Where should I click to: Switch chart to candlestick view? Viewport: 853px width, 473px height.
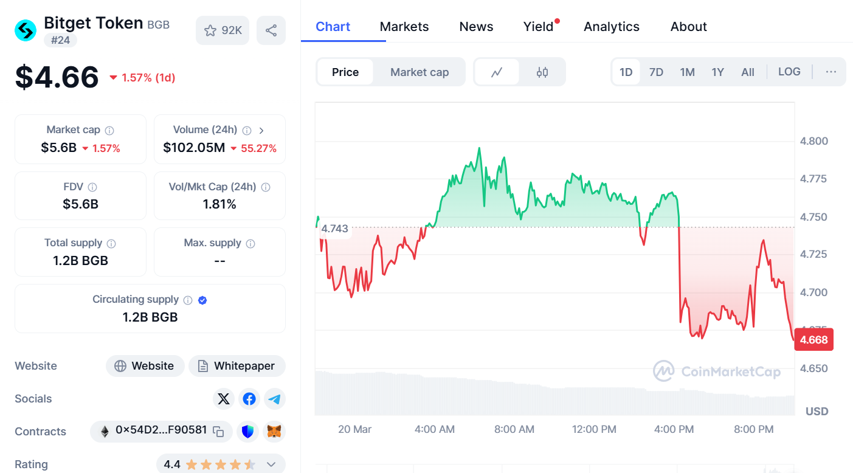click(542, 71)
